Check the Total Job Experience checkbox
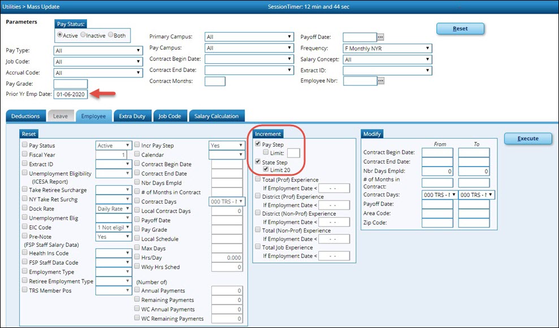The width and height of the screenshot is (559, 328). coord(258,247)
